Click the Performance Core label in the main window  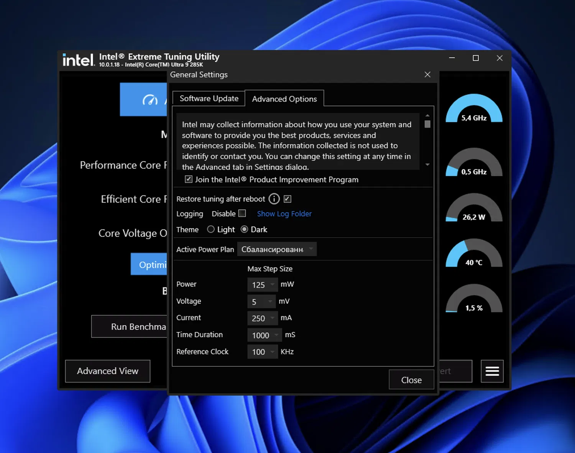pos(123,165)
